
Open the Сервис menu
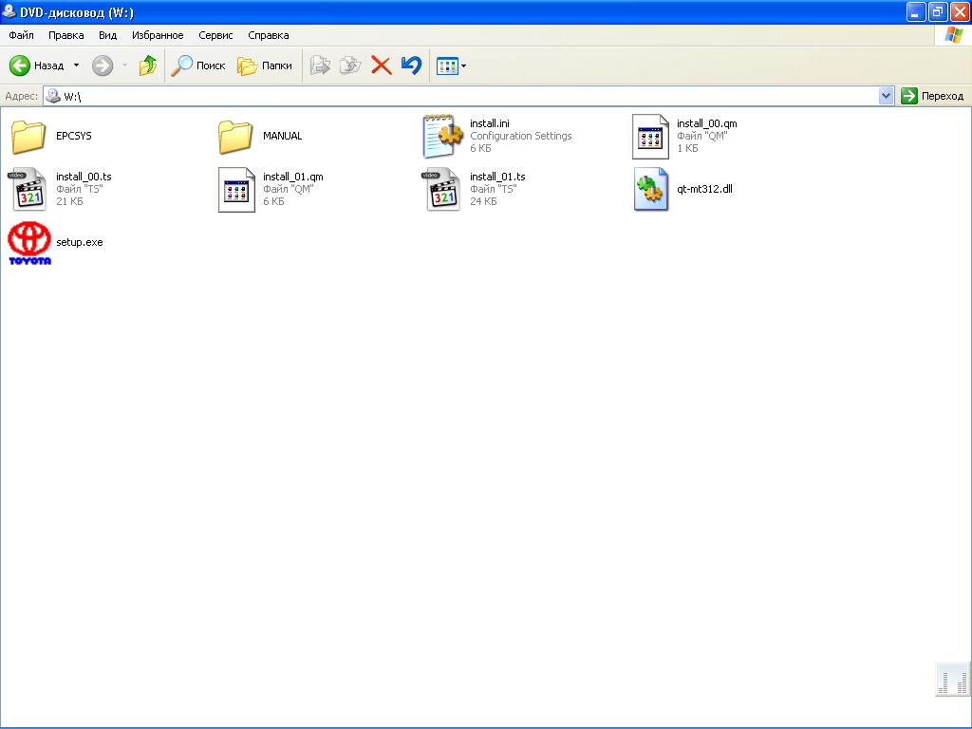tap(215, 35)
